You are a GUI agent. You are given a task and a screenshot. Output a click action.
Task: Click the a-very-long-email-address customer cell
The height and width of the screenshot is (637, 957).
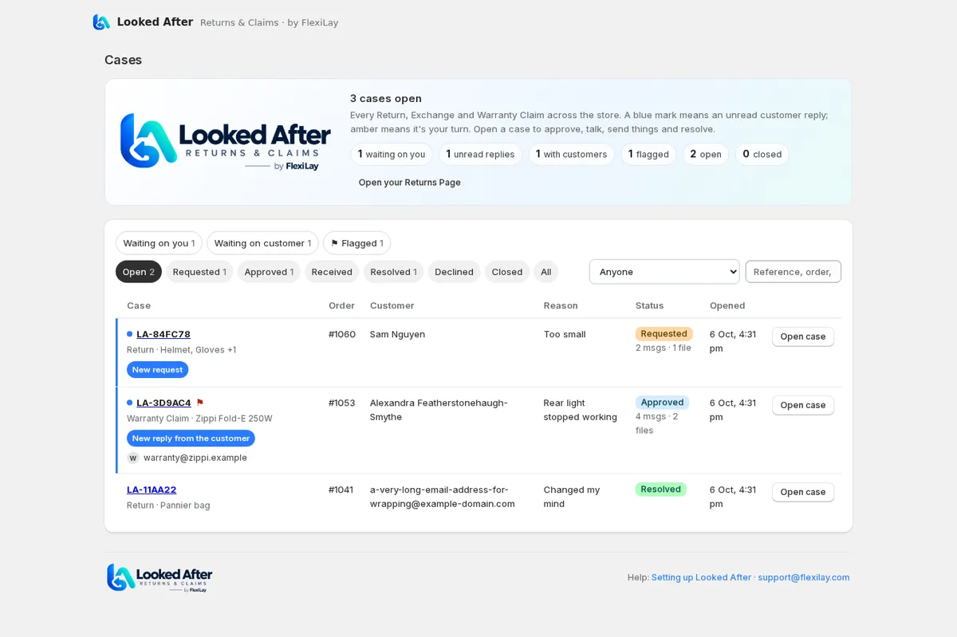[443, 497]
